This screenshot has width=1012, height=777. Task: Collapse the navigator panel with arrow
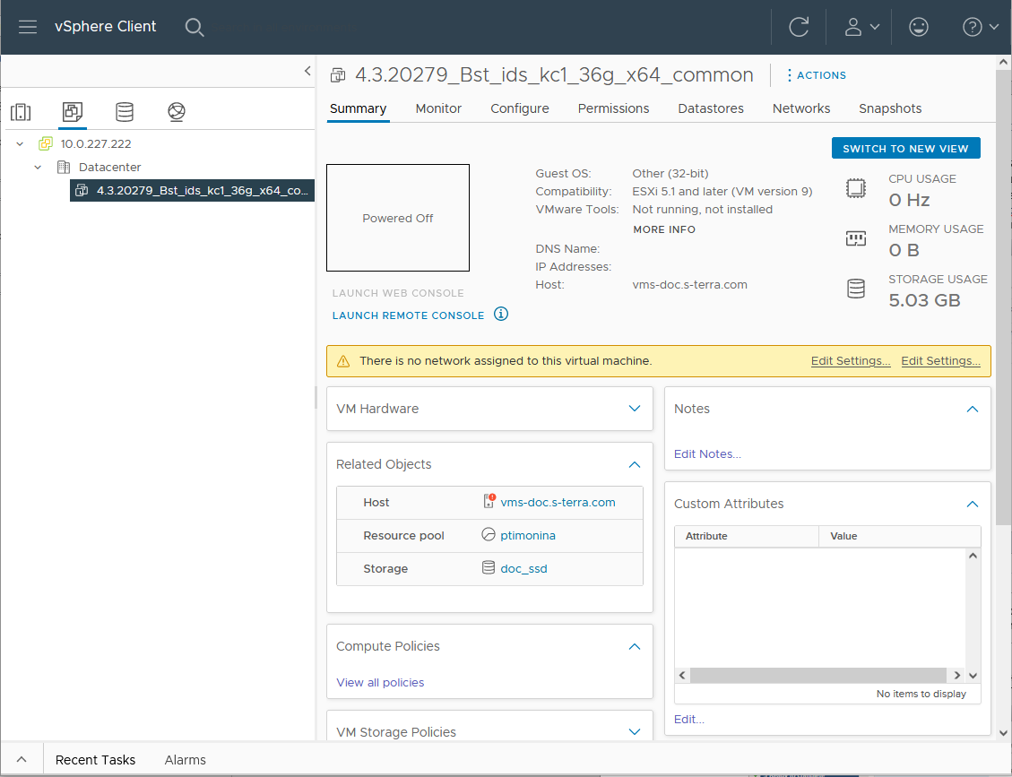click(x=307, y=71)
